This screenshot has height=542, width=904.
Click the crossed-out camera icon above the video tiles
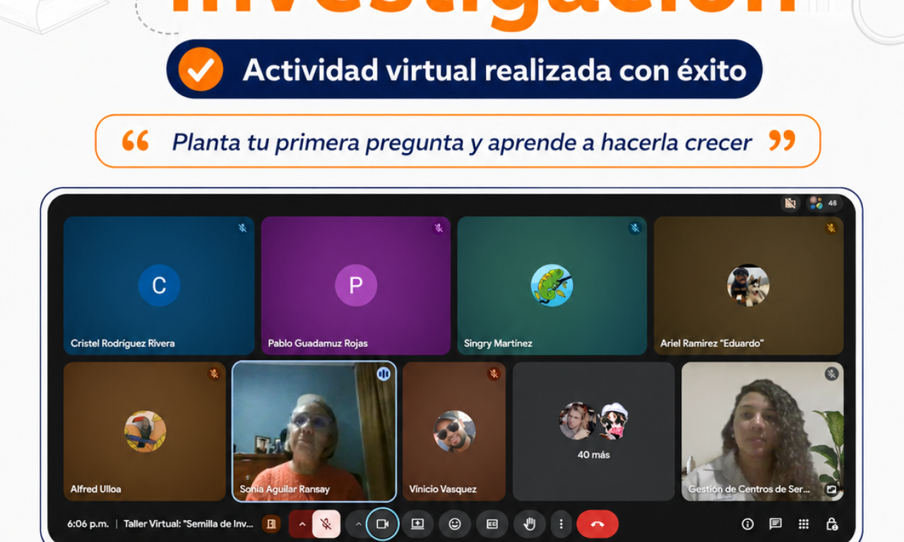(x=790, y=203)
